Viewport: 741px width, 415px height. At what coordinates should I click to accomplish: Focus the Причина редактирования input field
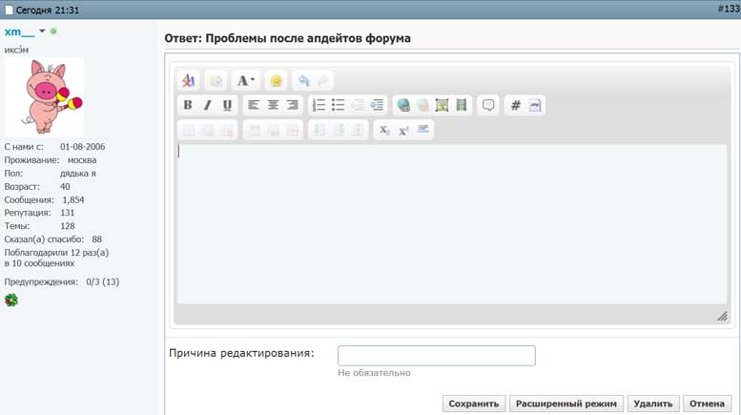[436, 356]
